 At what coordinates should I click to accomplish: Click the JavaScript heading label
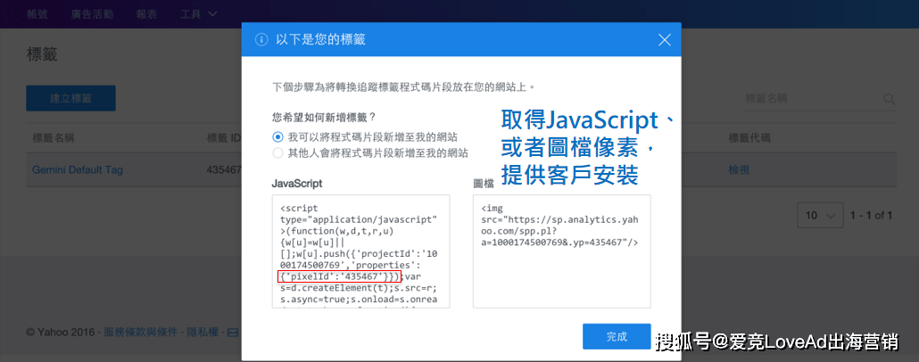(x=297, y=184)
